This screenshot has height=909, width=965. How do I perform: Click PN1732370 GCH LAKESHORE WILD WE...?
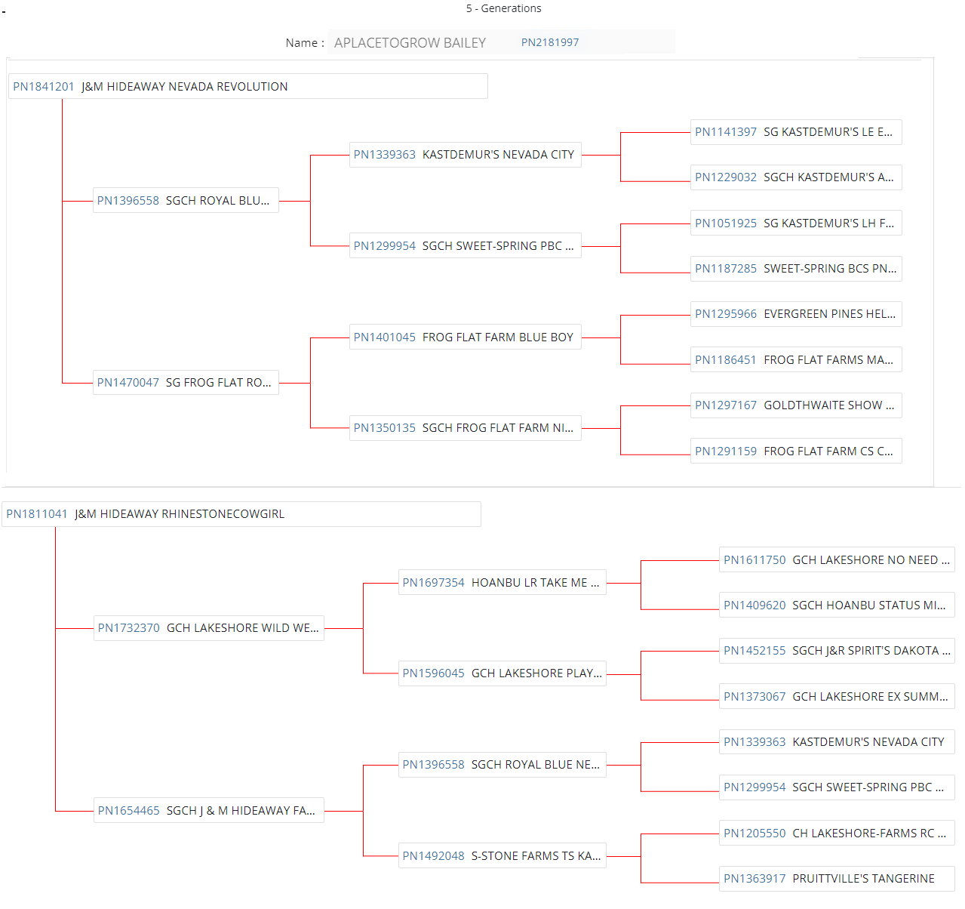[x=208, y=628]
